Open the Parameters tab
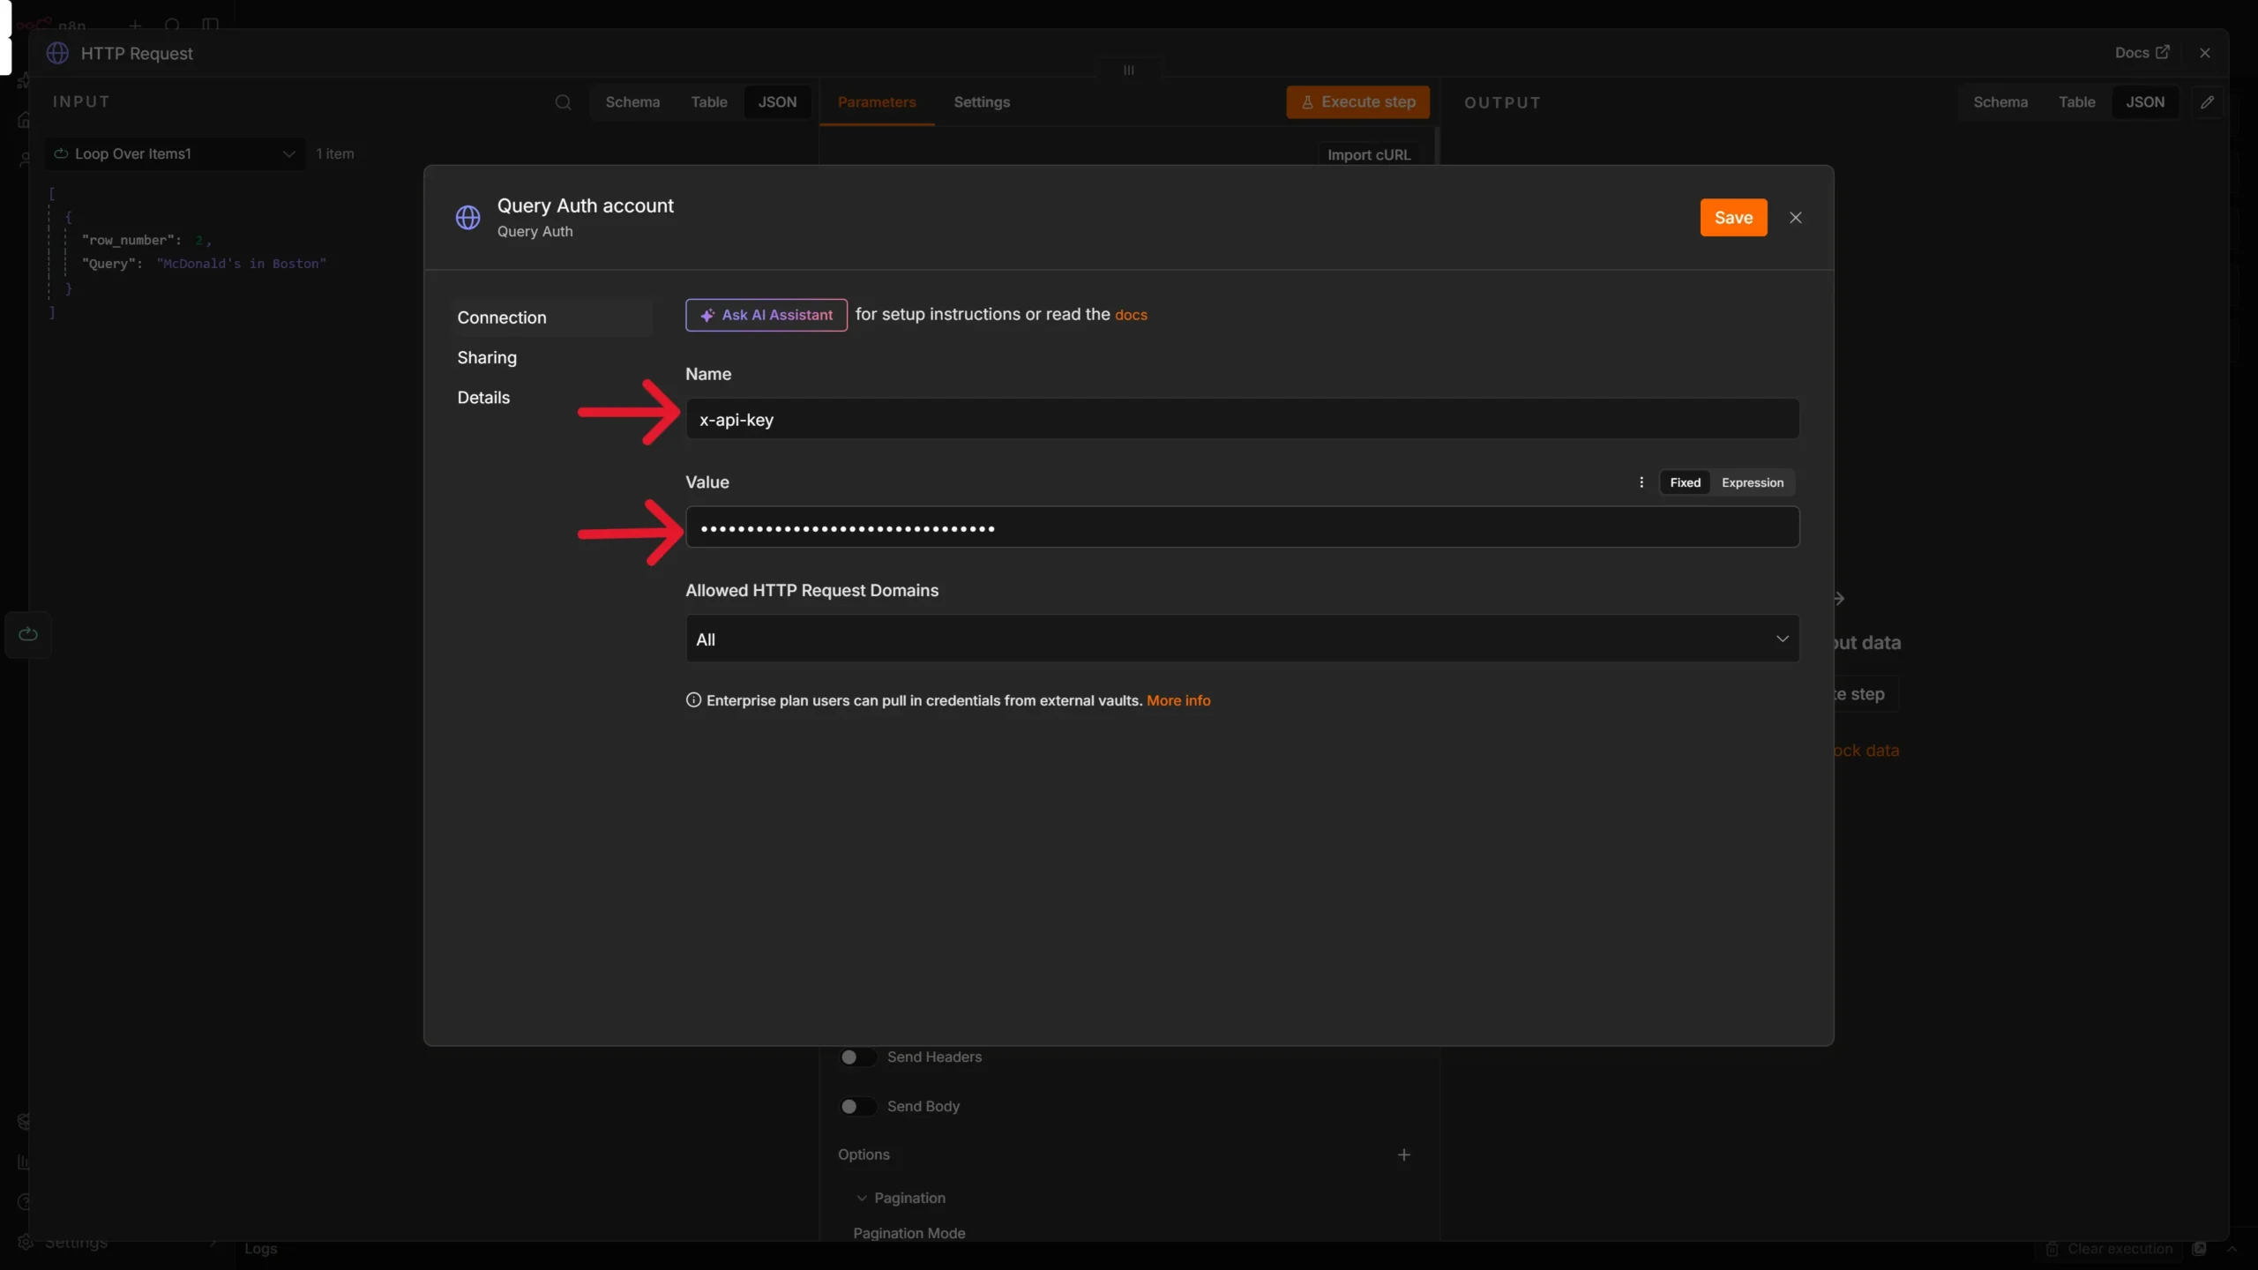The width and height of the screenshot is (2258, 1270). click(877, 102)
